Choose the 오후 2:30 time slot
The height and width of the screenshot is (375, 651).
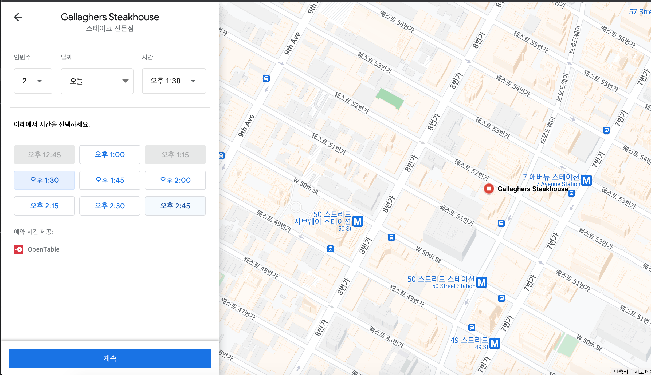click(110, 206)
